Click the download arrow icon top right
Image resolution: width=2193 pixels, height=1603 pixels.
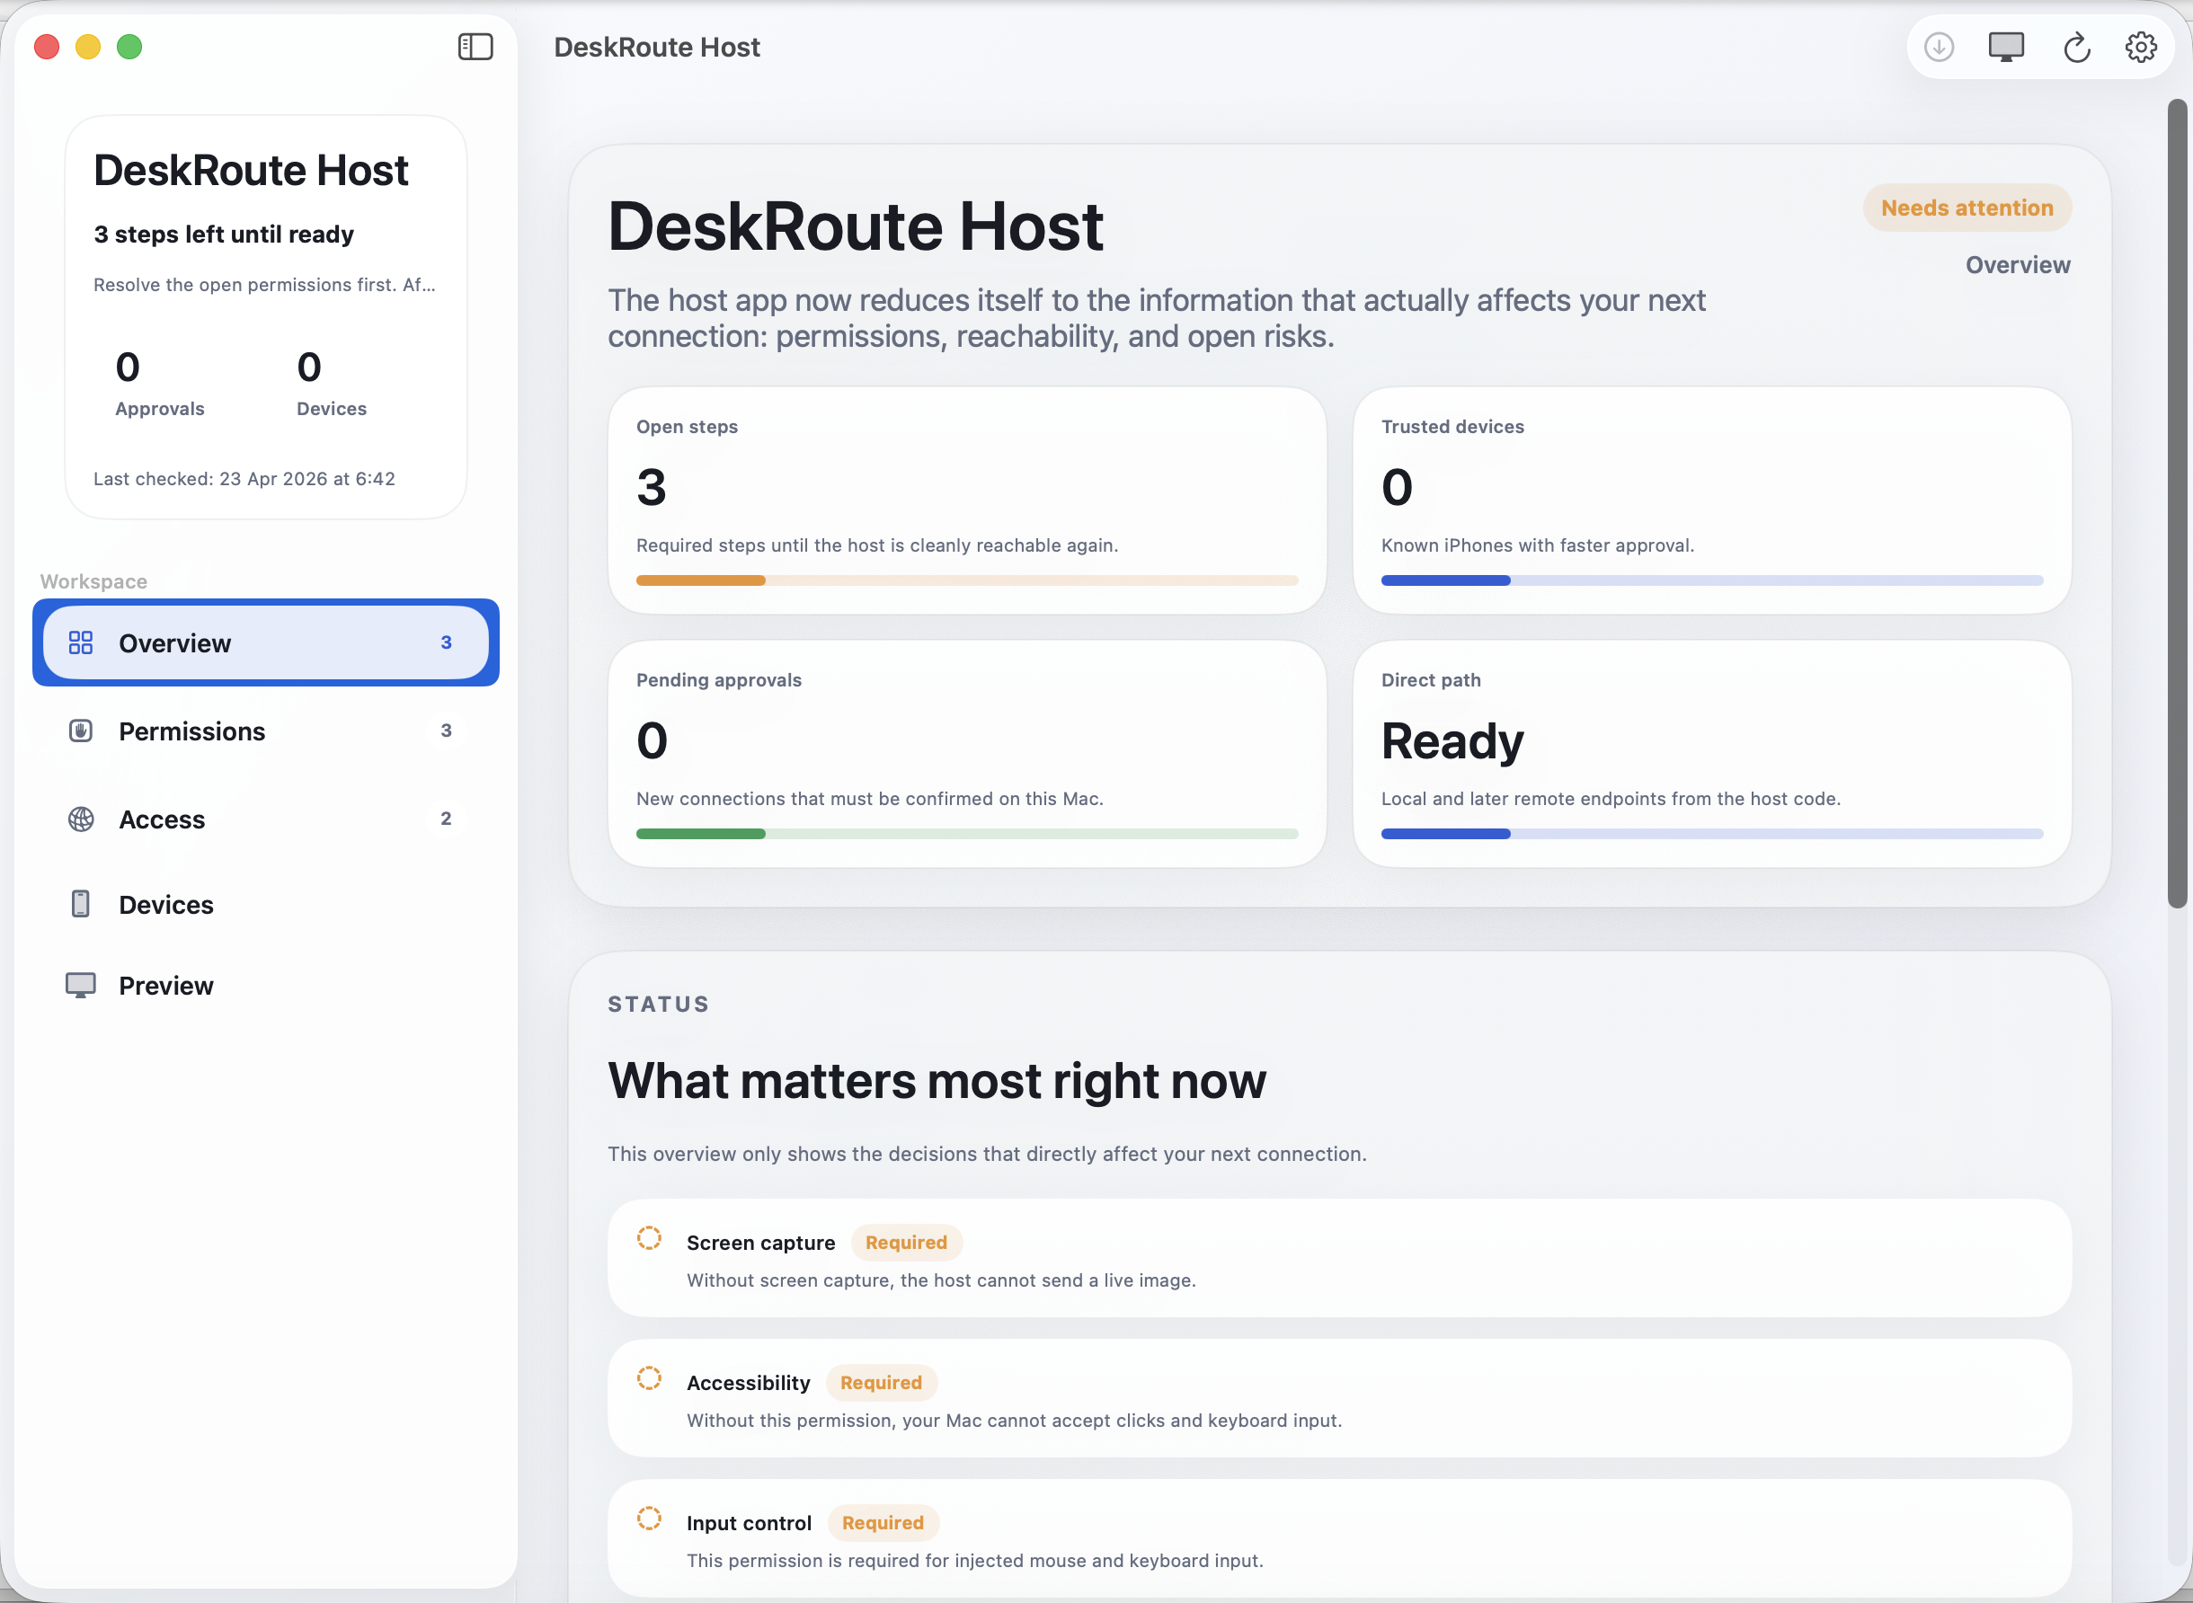click(1939, 47)
